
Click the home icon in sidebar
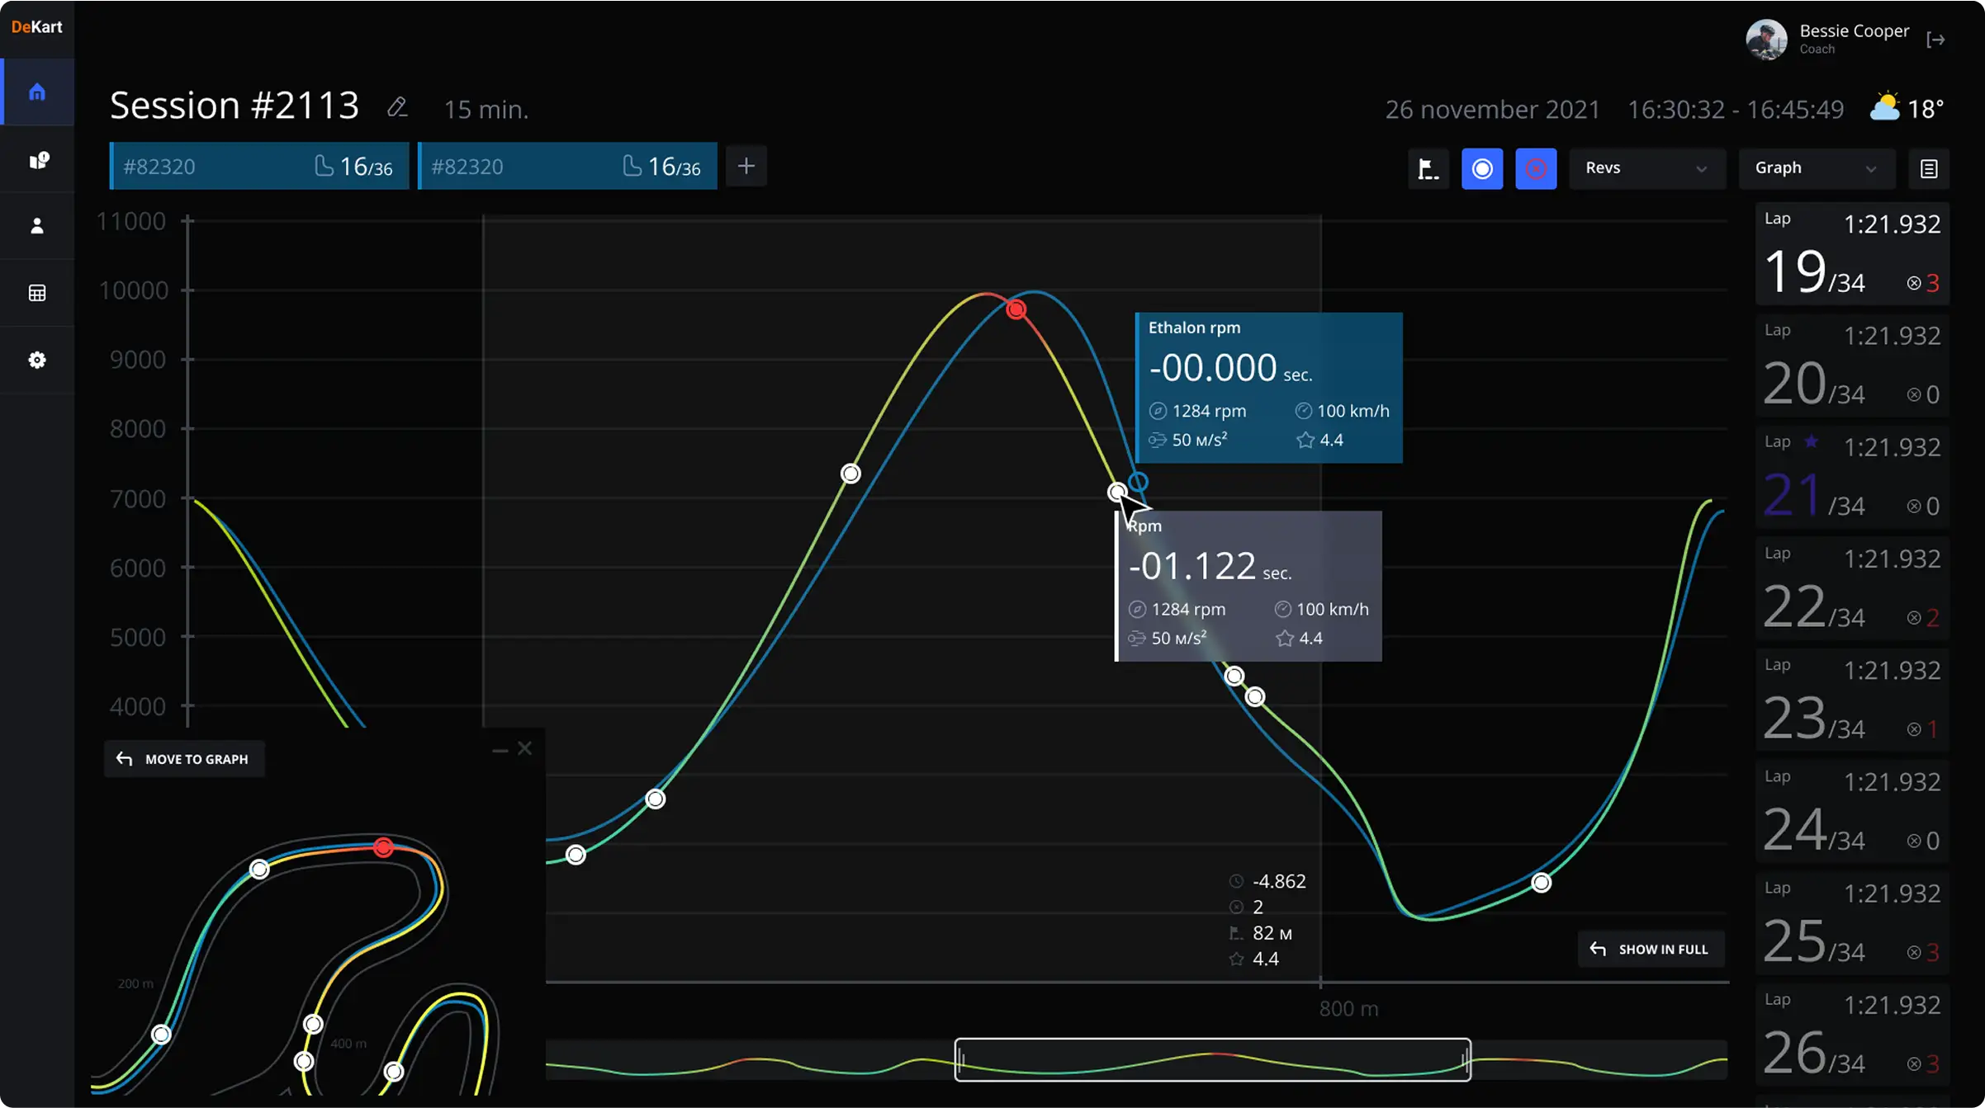(37, 92)
